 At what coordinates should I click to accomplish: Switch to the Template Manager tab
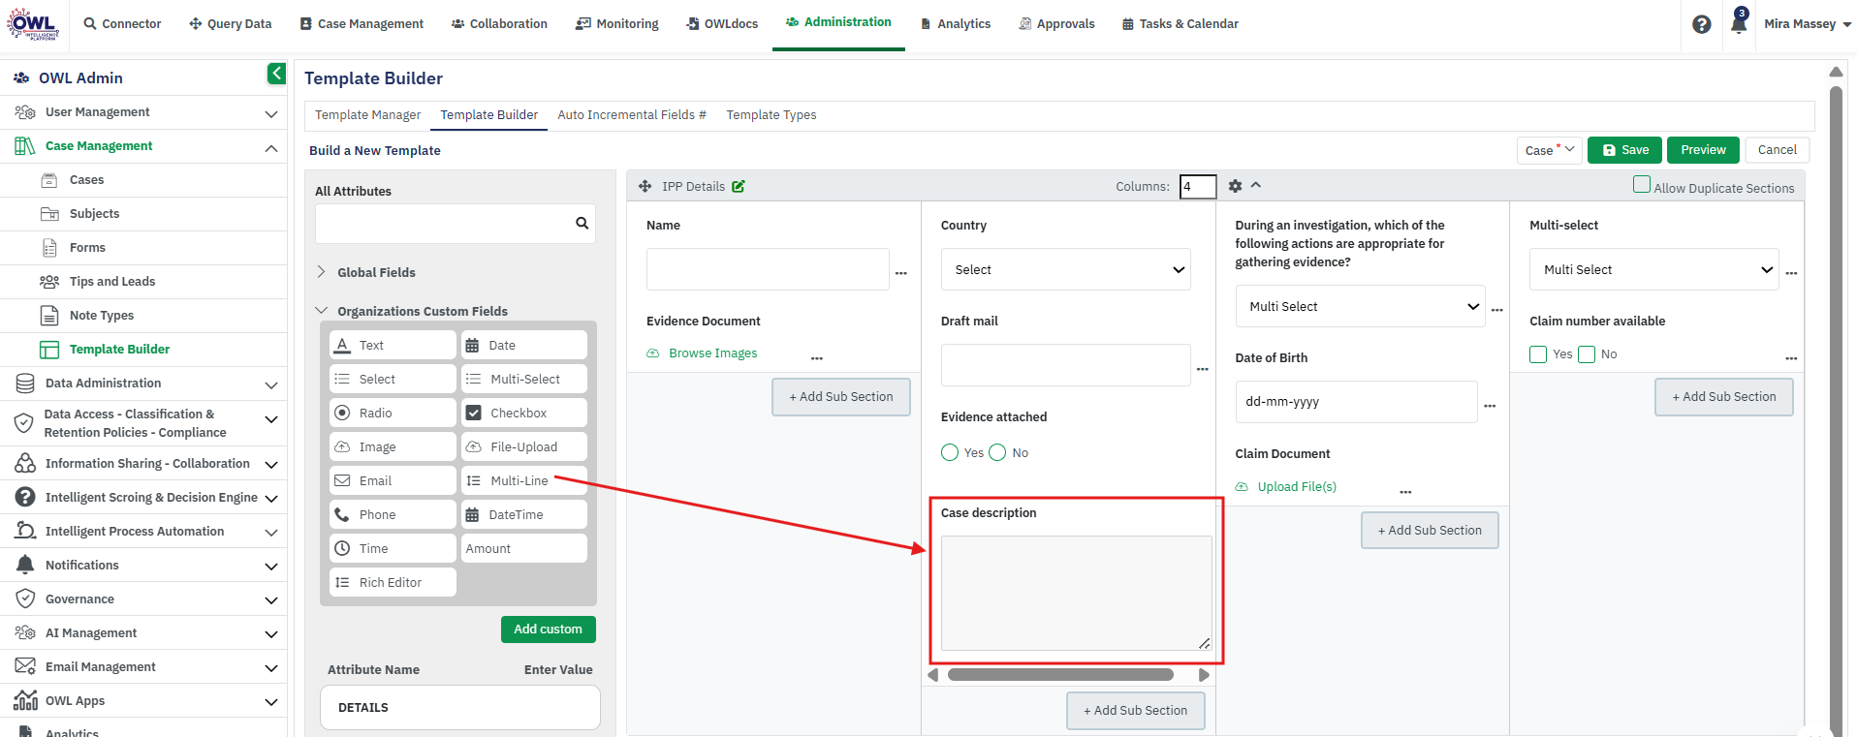click(367, 115)
